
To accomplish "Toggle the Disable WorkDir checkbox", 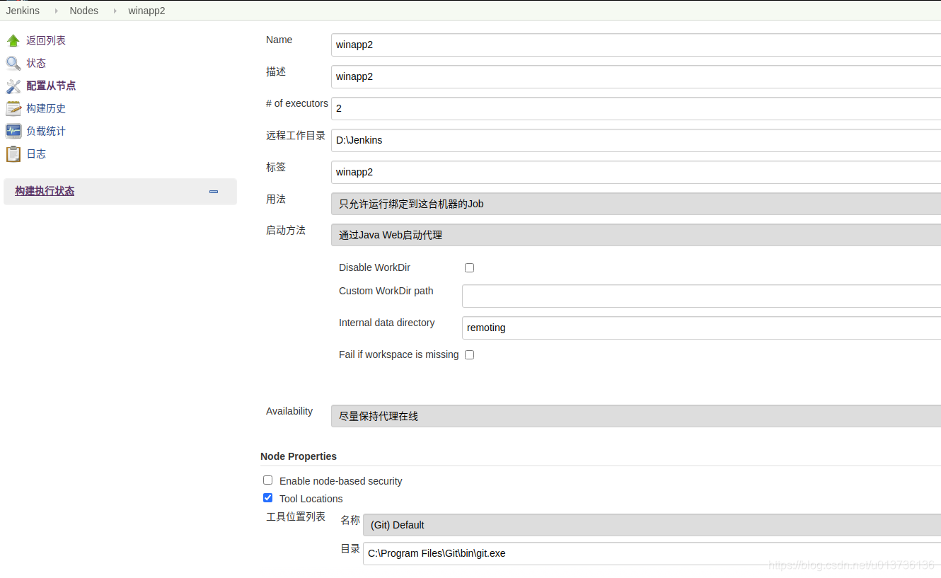I will [469, 267].
